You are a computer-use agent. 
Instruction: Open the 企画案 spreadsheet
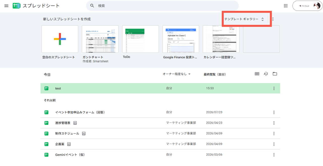click(x=160, y=144)
